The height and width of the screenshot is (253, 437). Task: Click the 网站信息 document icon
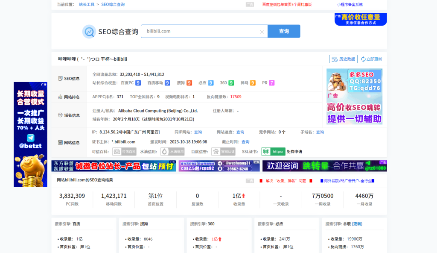click(x=60, y=142)
